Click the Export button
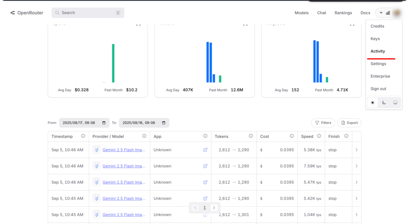The image size is (409, 224). pos(349,123)
